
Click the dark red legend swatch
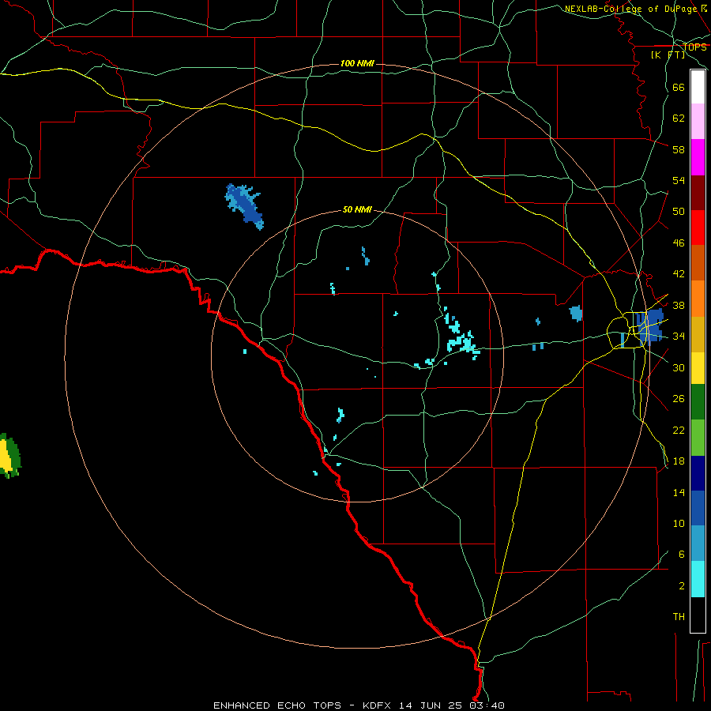(698, 193)
